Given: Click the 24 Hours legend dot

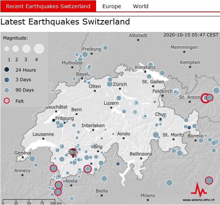Looking at the screenshot, I should [7, 69].
